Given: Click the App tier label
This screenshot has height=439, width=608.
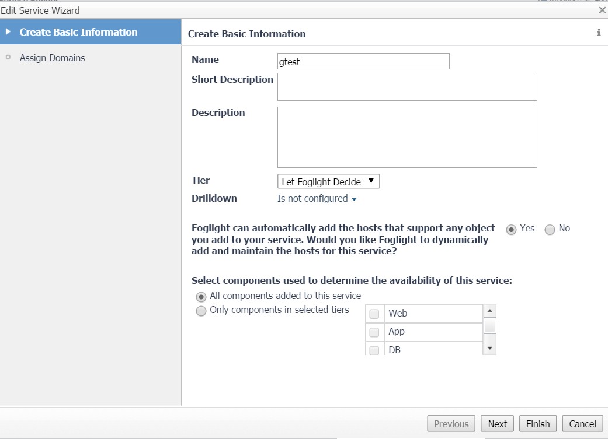Looking at the screenshot, I should (397, 331).
